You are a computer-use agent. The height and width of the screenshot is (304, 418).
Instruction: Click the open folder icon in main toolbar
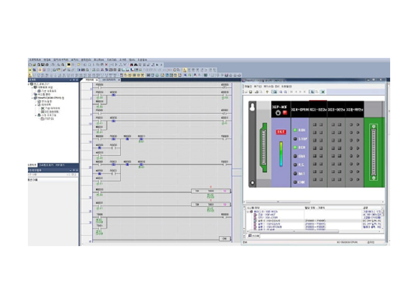[x=35, y=65]
